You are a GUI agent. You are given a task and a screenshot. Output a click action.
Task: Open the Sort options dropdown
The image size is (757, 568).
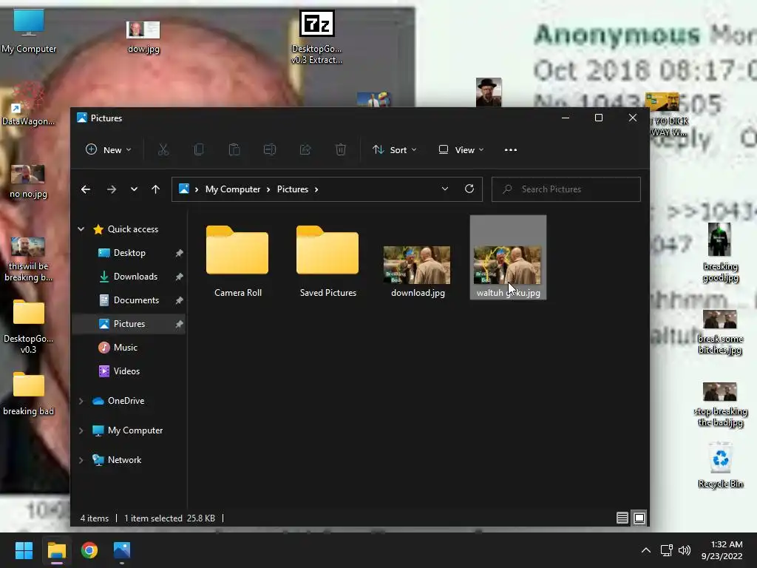[395, 149]
